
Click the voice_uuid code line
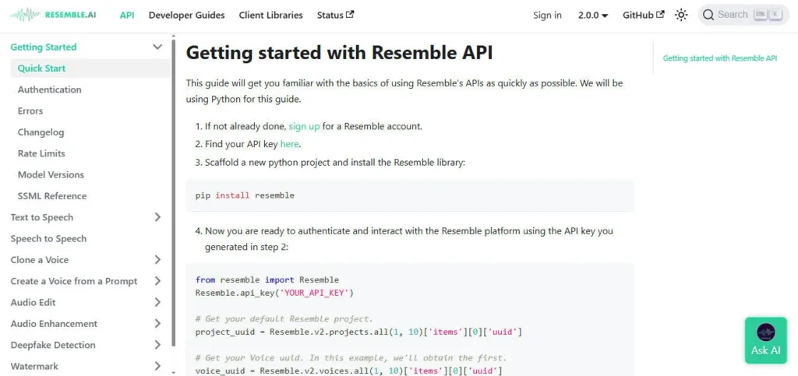tap(348, 371)
